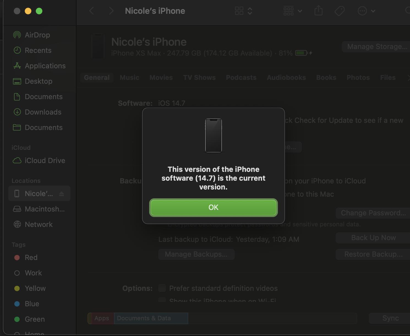The width and height of the screenshot is (410, 336).
Task: Switch to the Books tab
Action: pos(326,78)
